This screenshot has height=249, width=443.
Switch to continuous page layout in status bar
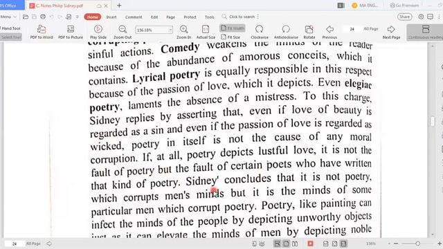tap(277, 243)
